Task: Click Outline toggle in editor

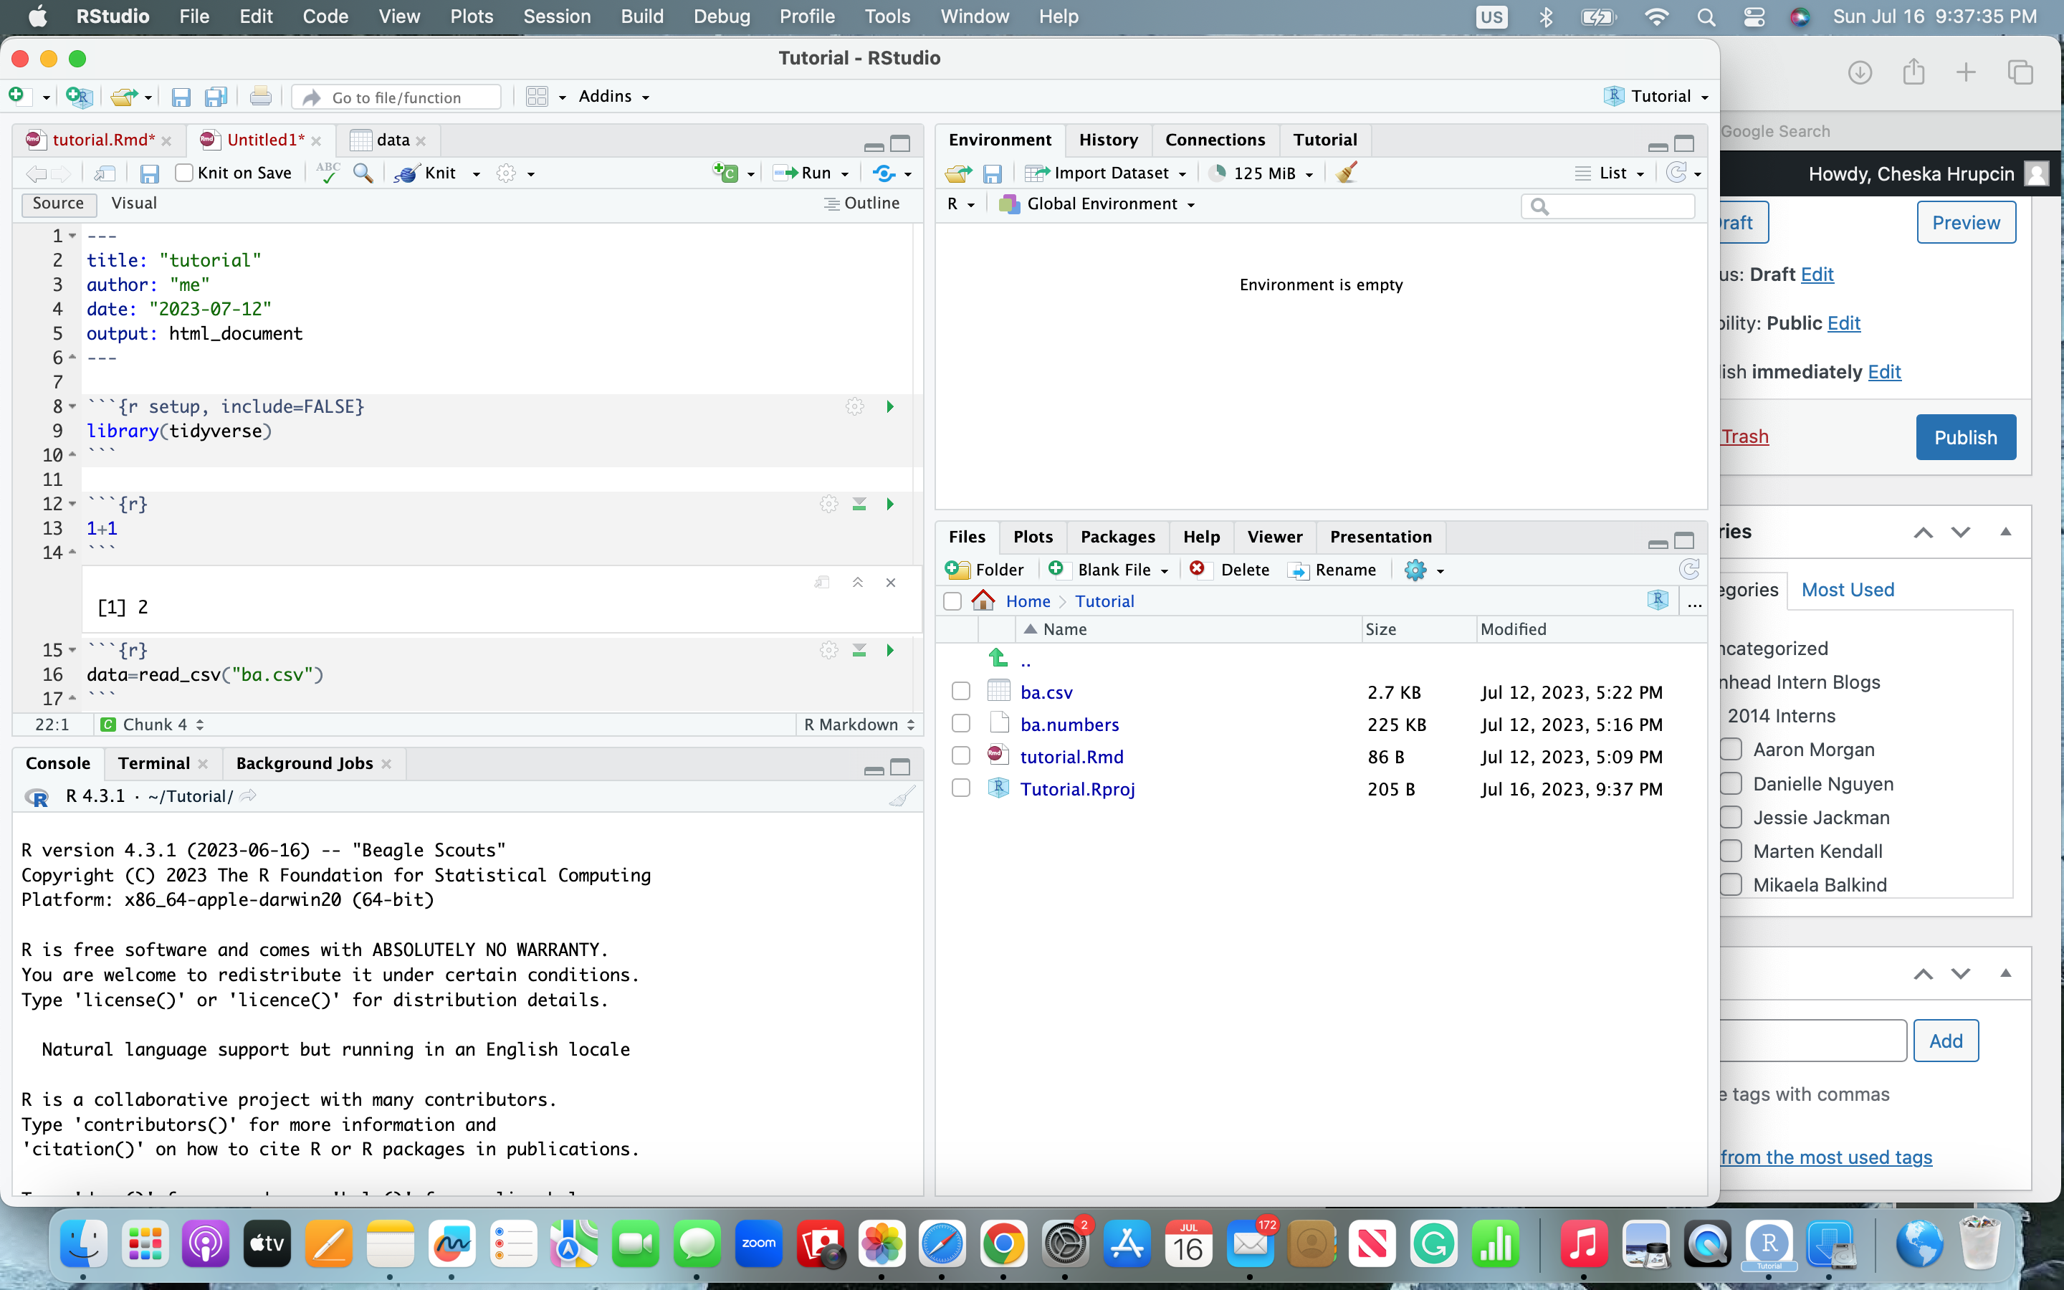Action: click(861, 203)
